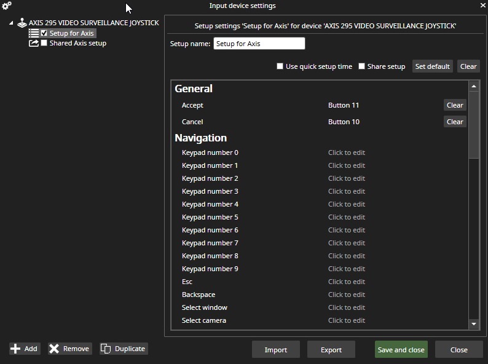Click the gear icon in title bar

point(7,6)
